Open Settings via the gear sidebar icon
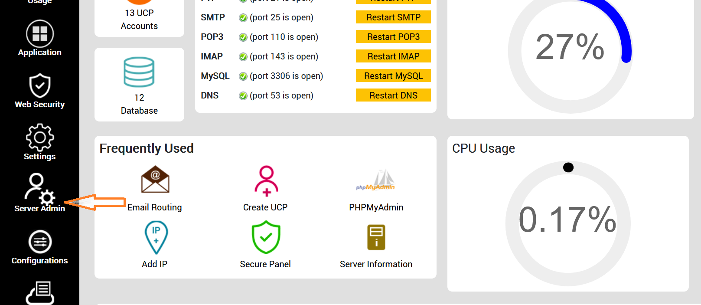Screen dimensions: 701x305 [x=39, y=142]
